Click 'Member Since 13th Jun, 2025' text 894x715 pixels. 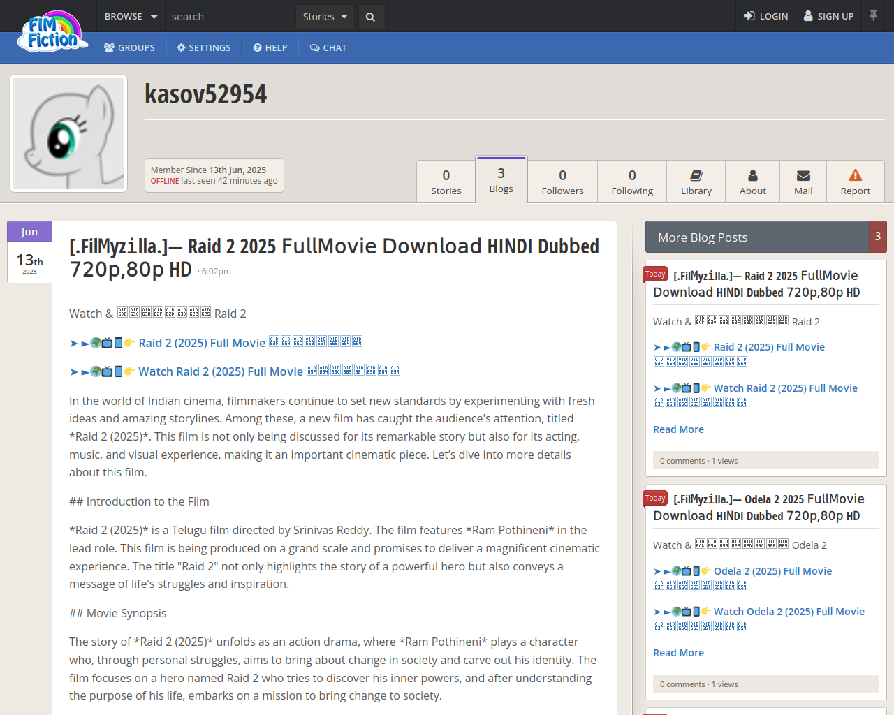point(208,170)
